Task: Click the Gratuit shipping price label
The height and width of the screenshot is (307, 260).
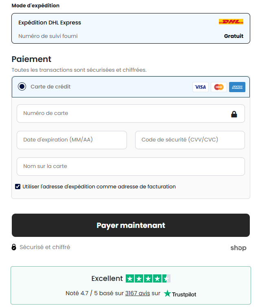Action: [x=234, y=36]
